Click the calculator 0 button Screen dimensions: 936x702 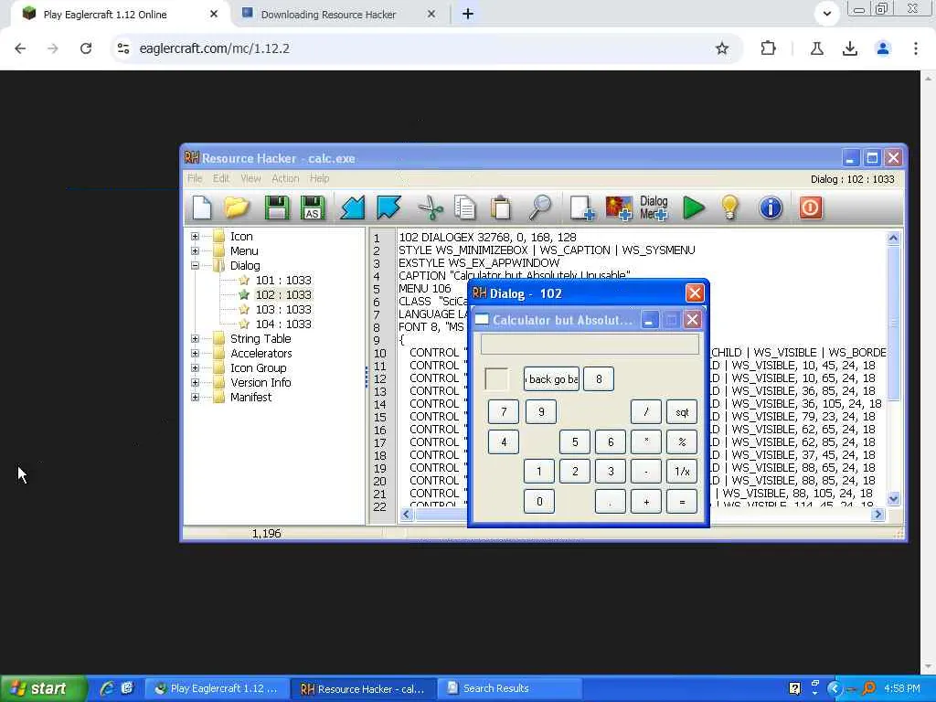pyautogui.click(x=539, y=502)
